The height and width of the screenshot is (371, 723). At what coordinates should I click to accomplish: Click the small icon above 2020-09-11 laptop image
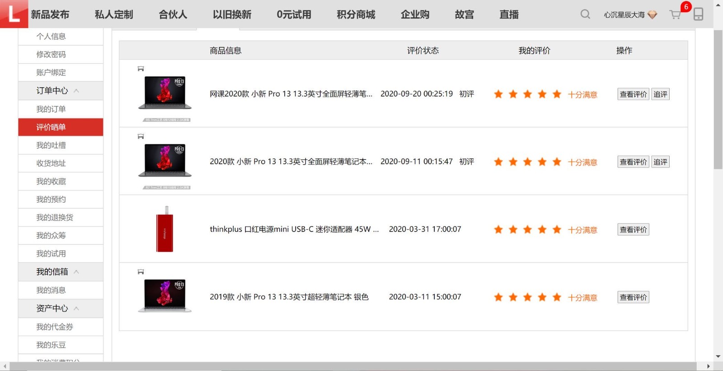141,136
